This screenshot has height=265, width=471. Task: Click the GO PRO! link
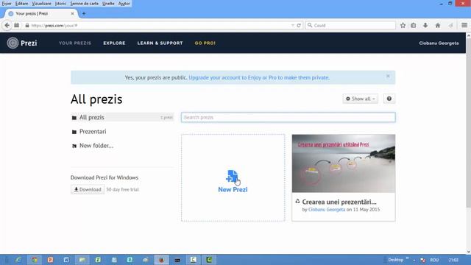(205, 43)
